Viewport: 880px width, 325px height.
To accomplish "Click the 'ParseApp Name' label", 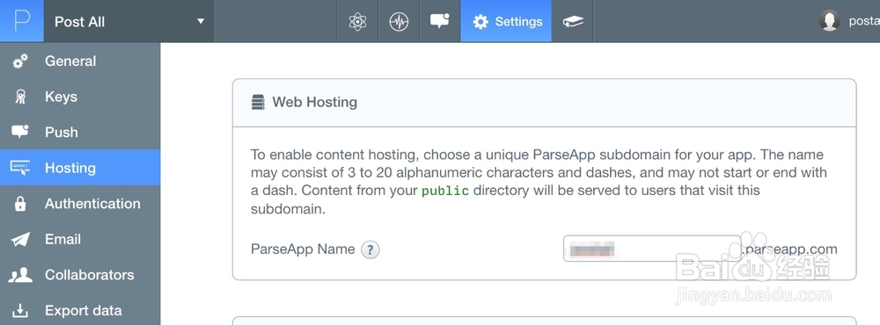I will coord(303,249).
